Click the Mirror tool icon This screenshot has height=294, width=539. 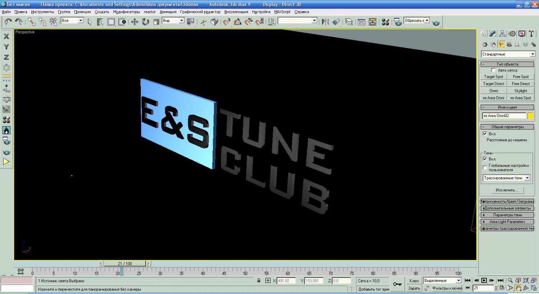click(x=325, y=22)
